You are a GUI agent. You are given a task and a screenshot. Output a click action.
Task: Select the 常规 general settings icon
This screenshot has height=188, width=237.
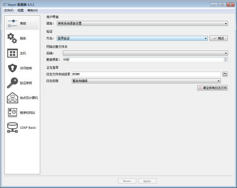(12, 23)
